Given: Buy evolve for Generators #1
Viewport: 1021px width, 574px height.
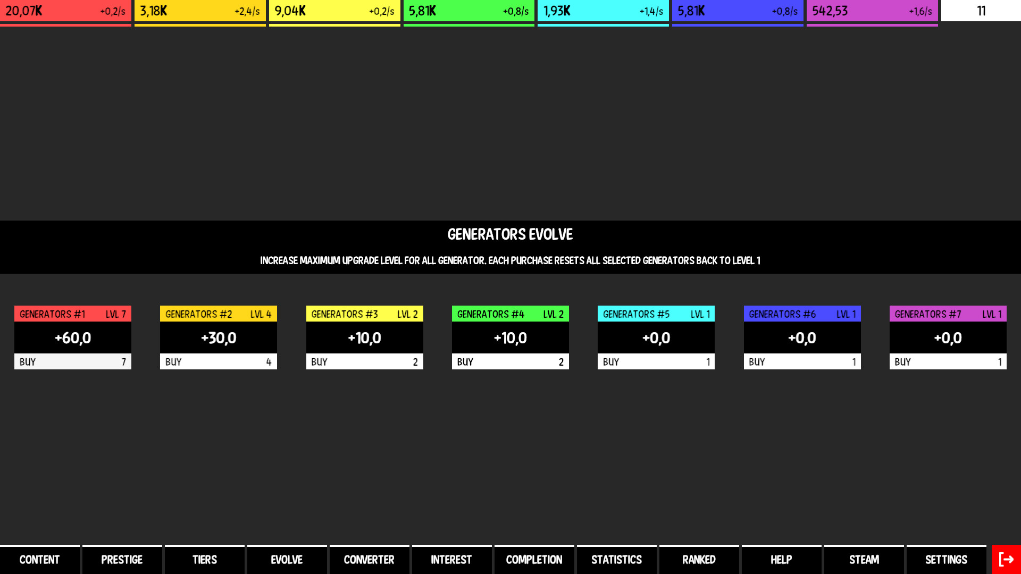Looking at the screenshot, I should [73, 361].
